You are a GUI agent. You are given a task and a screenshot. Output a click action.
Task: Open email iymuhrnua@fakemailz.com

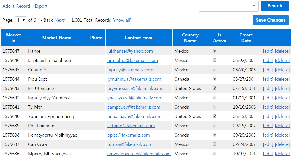tap(134, 79)
